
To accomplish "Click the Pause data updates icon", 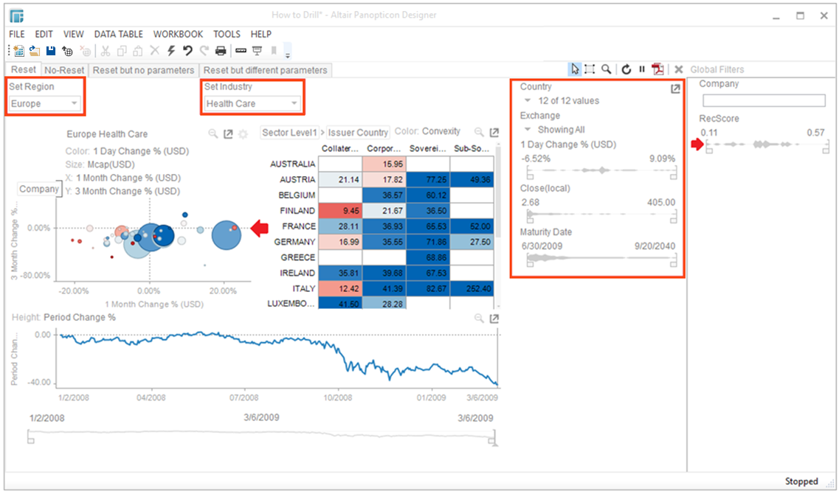I will [x=642, y=69].
